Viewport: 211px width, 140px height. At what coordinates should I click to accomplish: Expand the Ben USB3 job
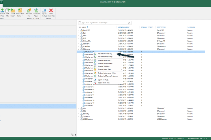pyautogui.click(x=78, y=30)
